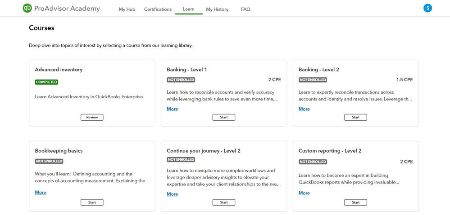This screenshot has height=215, width=450.
Task: Open the user profile avatar
Action: pos(427,8)
